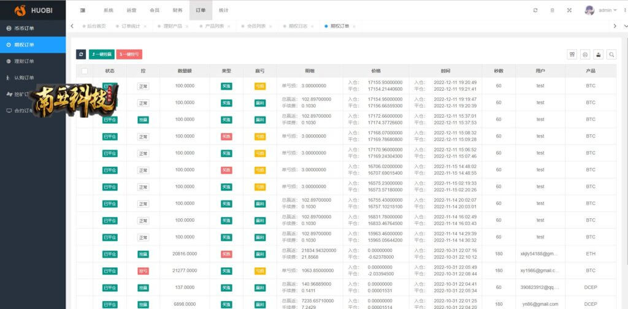
Task: Open the notes icon in top bar
Action: [553, 10]
